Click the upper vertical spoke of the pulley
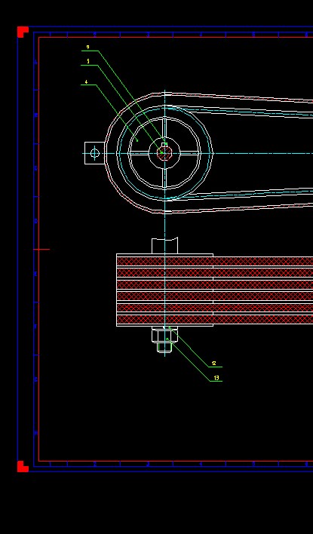Viewport: 313px width, 534px height. coord(165,128)
